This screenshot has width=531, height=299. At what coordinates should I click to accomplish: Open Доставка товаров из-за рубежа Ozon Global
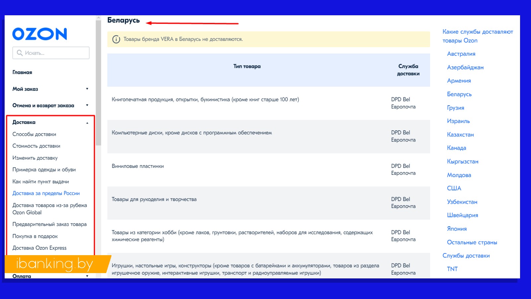coord(50,209)
